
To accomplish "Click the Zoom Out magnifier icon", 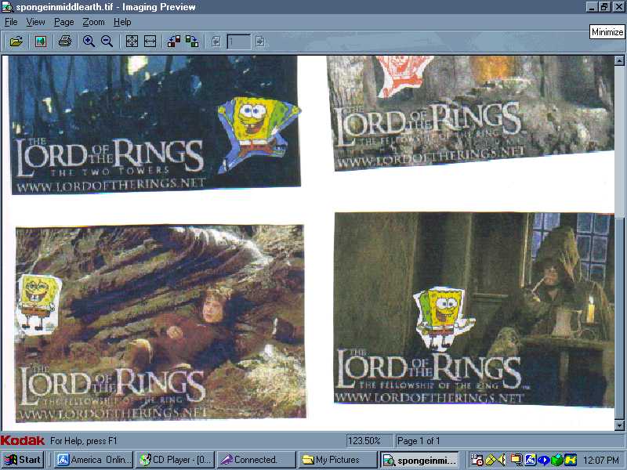I will 107,42.
